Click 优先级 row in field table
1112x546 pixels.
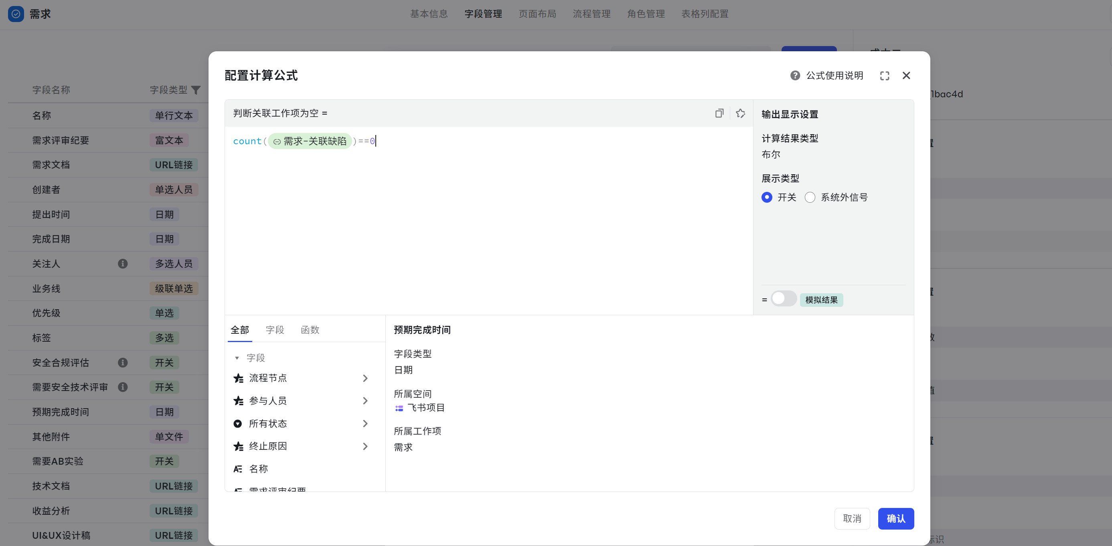coord(108,313)
